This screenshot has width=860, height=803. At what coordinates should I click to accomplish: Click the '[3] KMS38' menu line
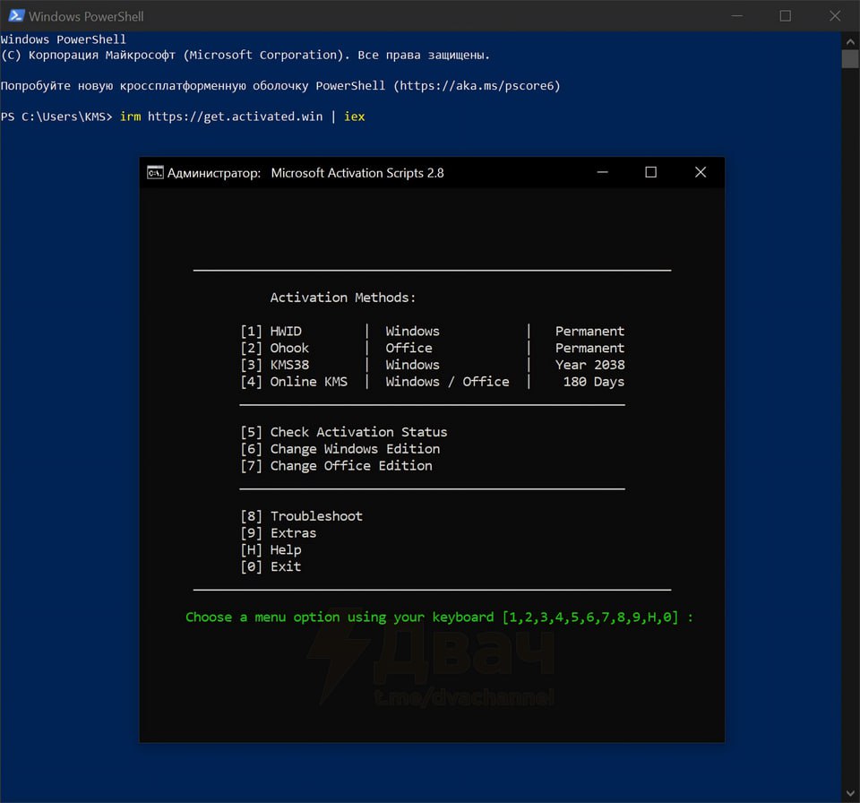275,365
